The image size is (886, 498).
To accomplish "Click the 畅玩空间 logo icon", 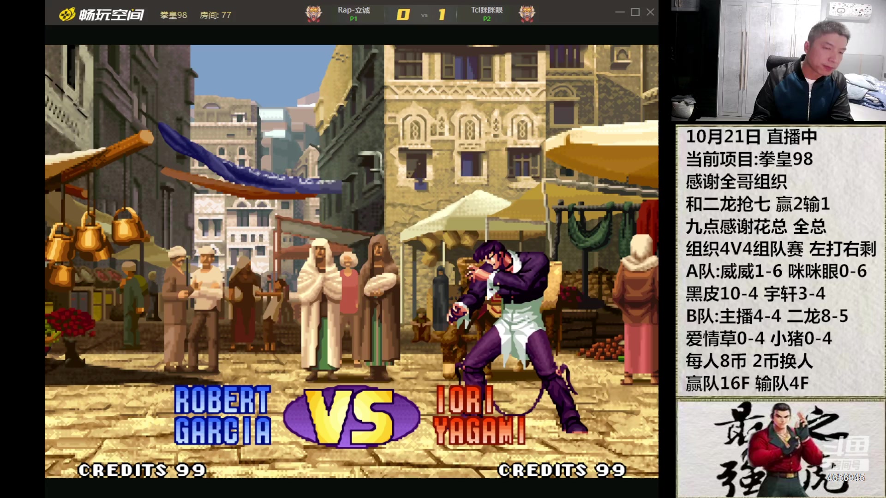I will (67, 15).
